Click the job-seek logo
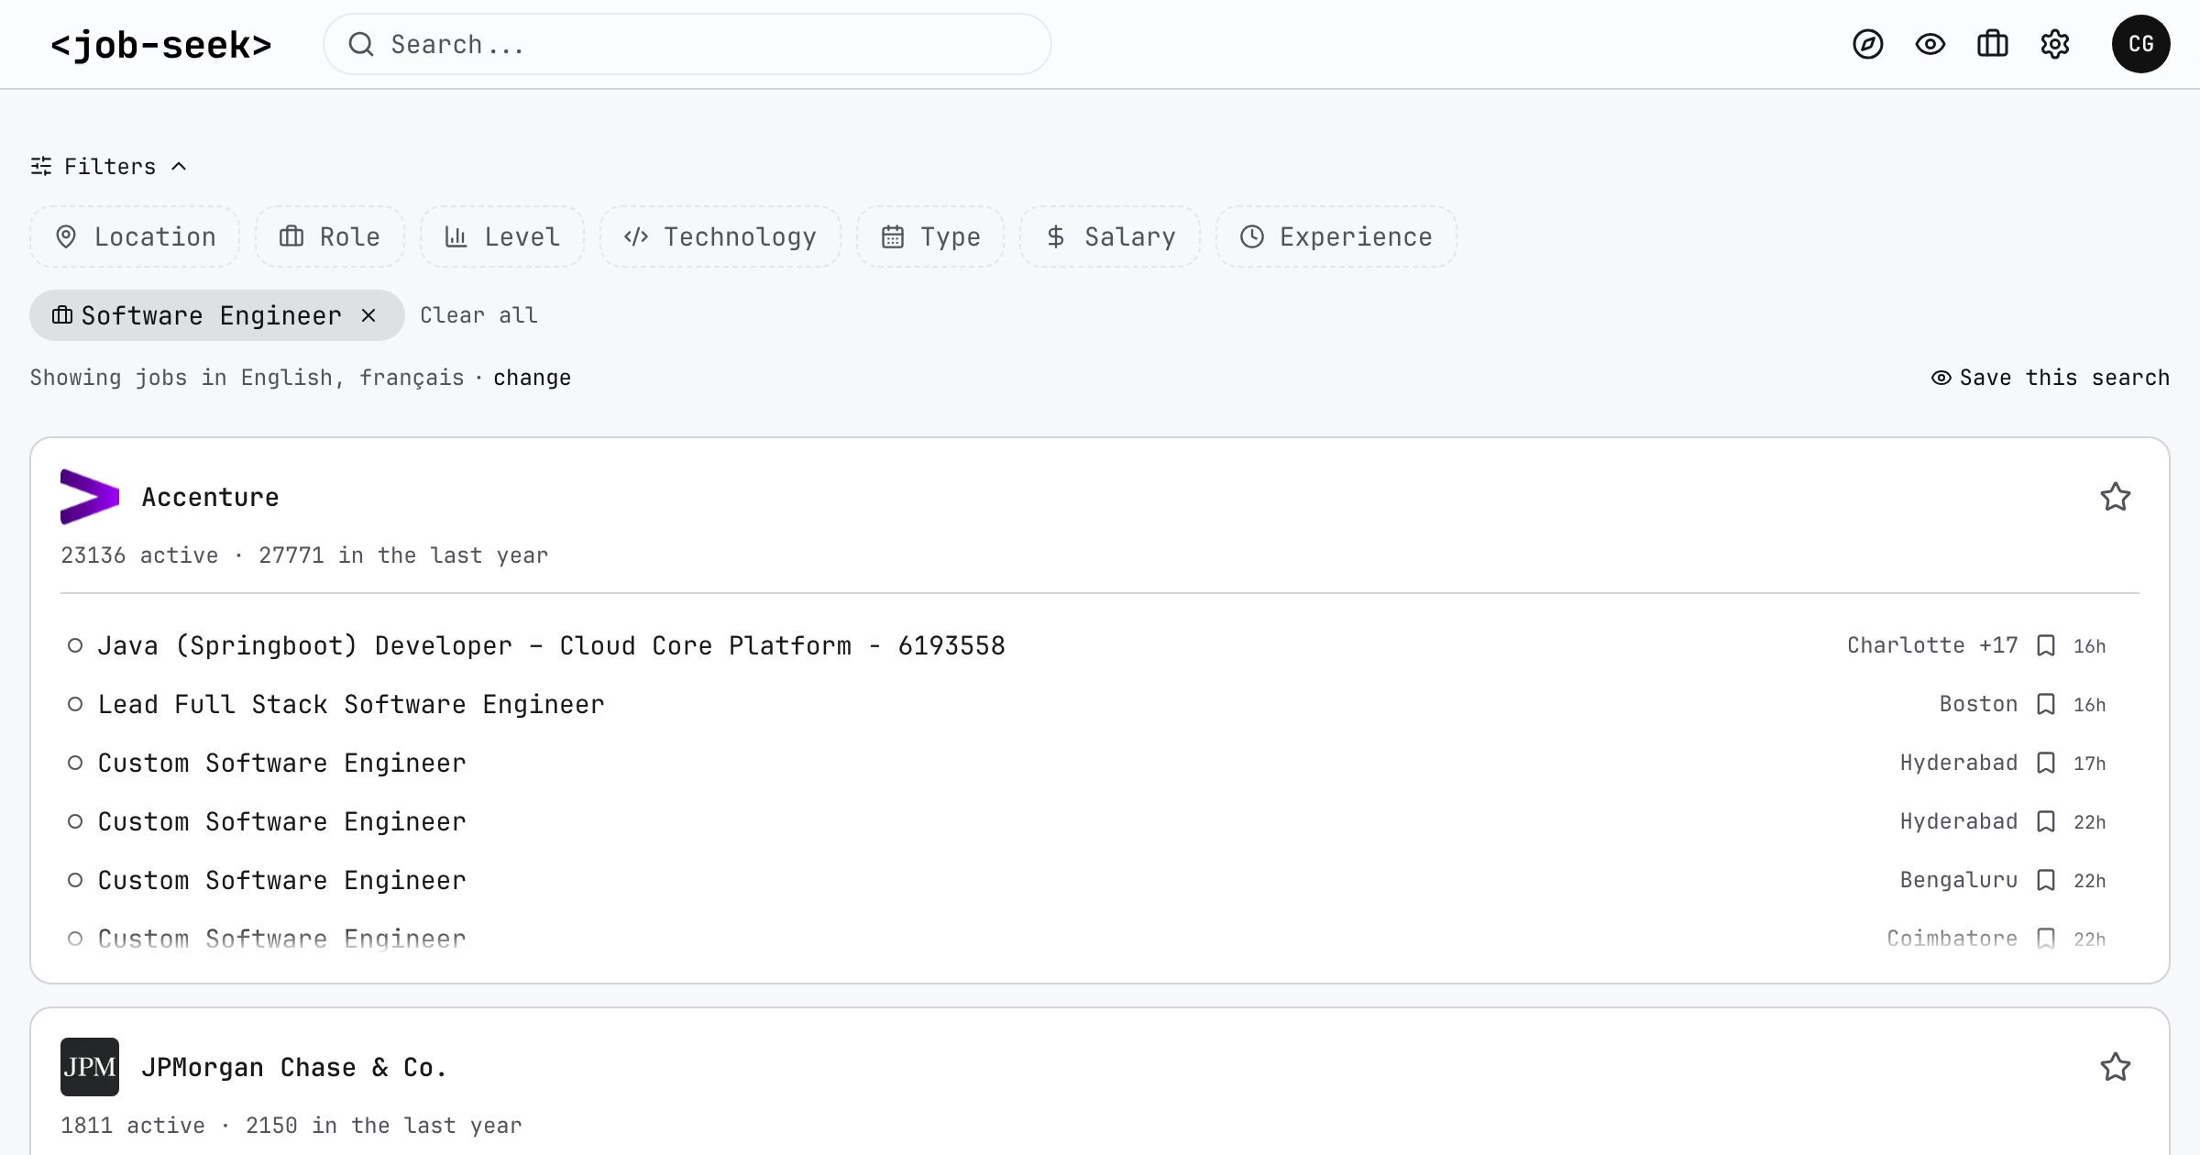 (x=161, y=44)
